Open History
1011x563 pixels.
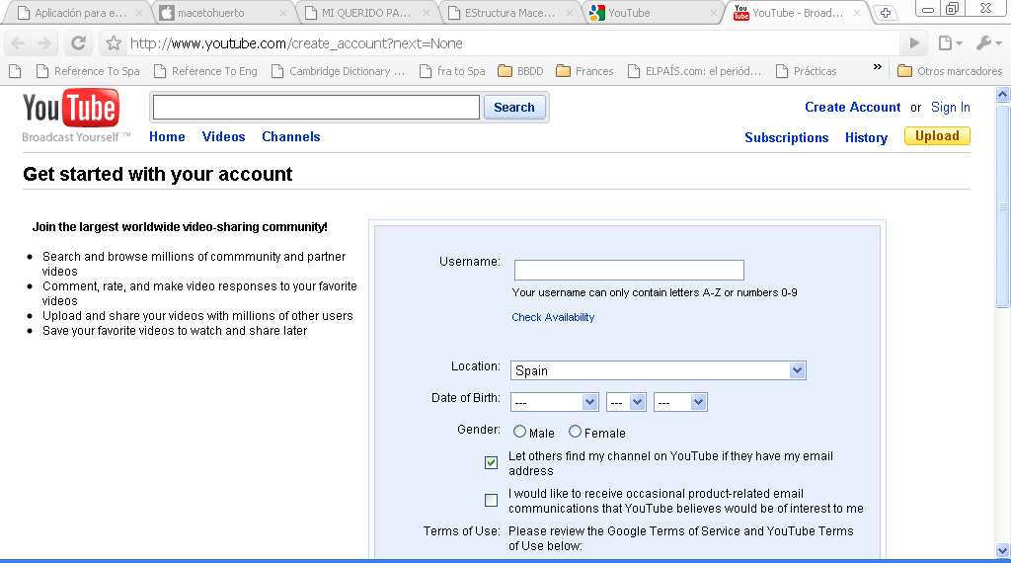point(866,137)
